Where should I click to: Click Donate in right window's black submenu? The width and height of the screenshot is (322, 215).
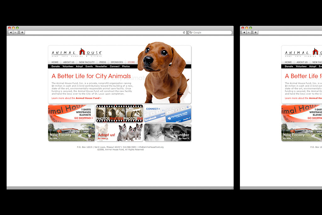[289, 66]
